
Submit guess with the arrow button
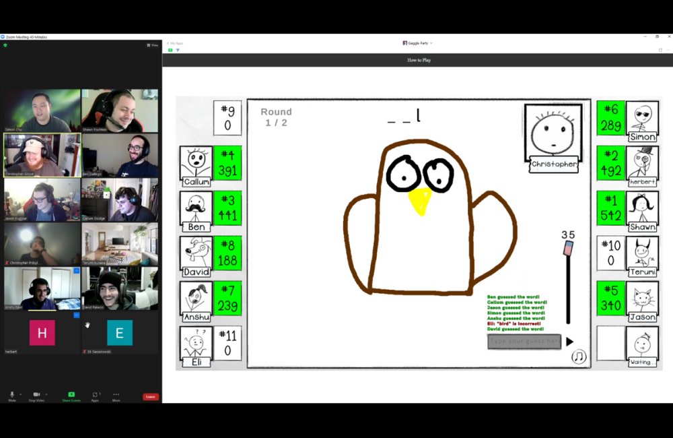point(569,342)
